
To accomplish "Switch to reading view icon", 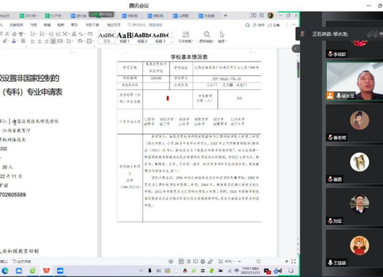I will [195, 261].
